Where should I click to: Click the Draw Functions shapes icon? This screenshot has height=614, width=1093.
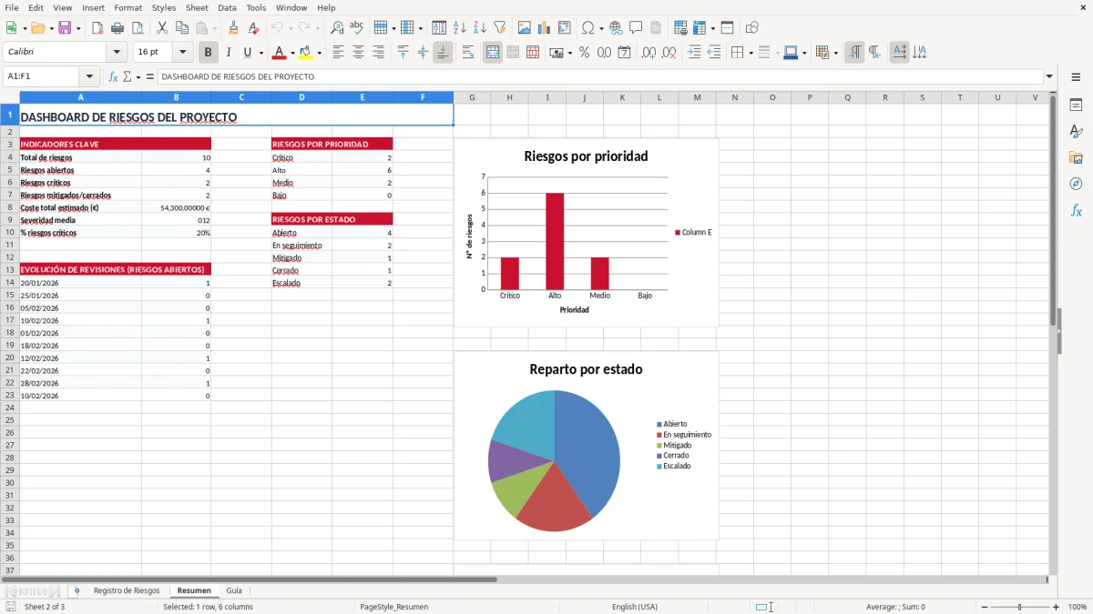[x=751, y=28]
